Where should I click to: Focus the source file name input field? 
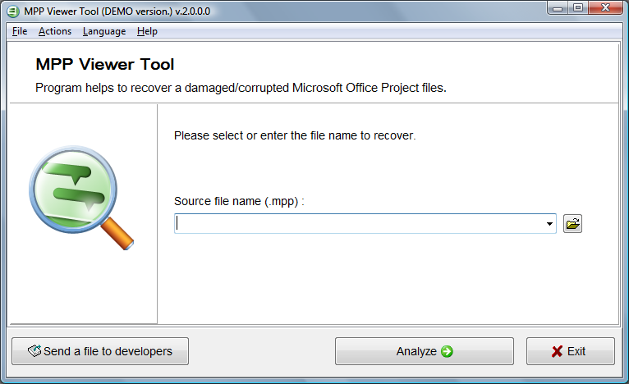pos(360,224)
